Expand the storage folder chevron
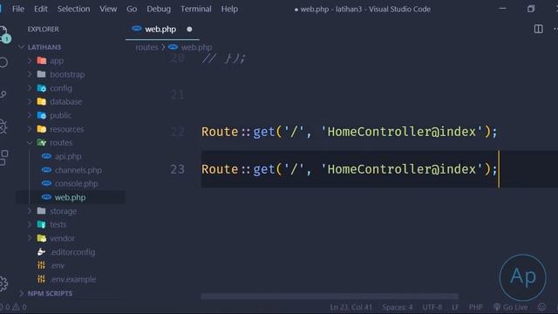The width and height of the screenshot is (558, 314). coord(30,211)
